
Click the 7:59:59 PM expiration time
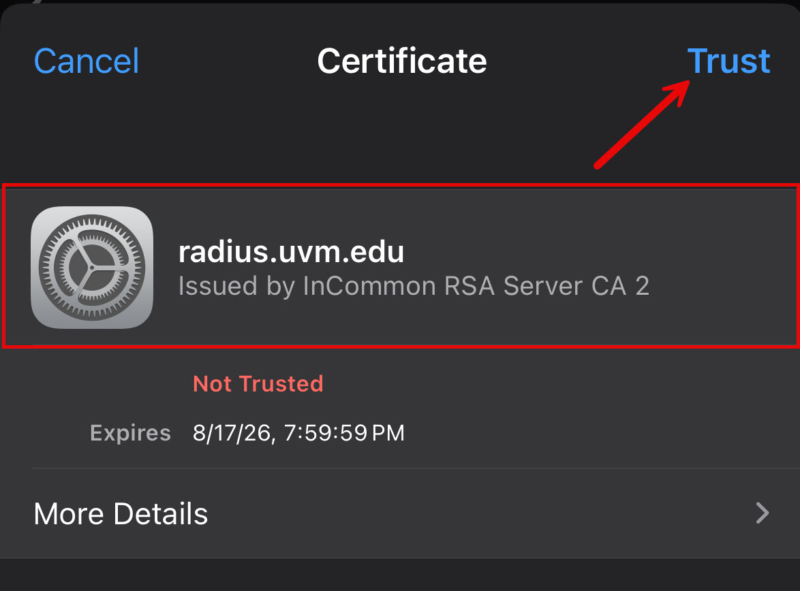[344, 433]
